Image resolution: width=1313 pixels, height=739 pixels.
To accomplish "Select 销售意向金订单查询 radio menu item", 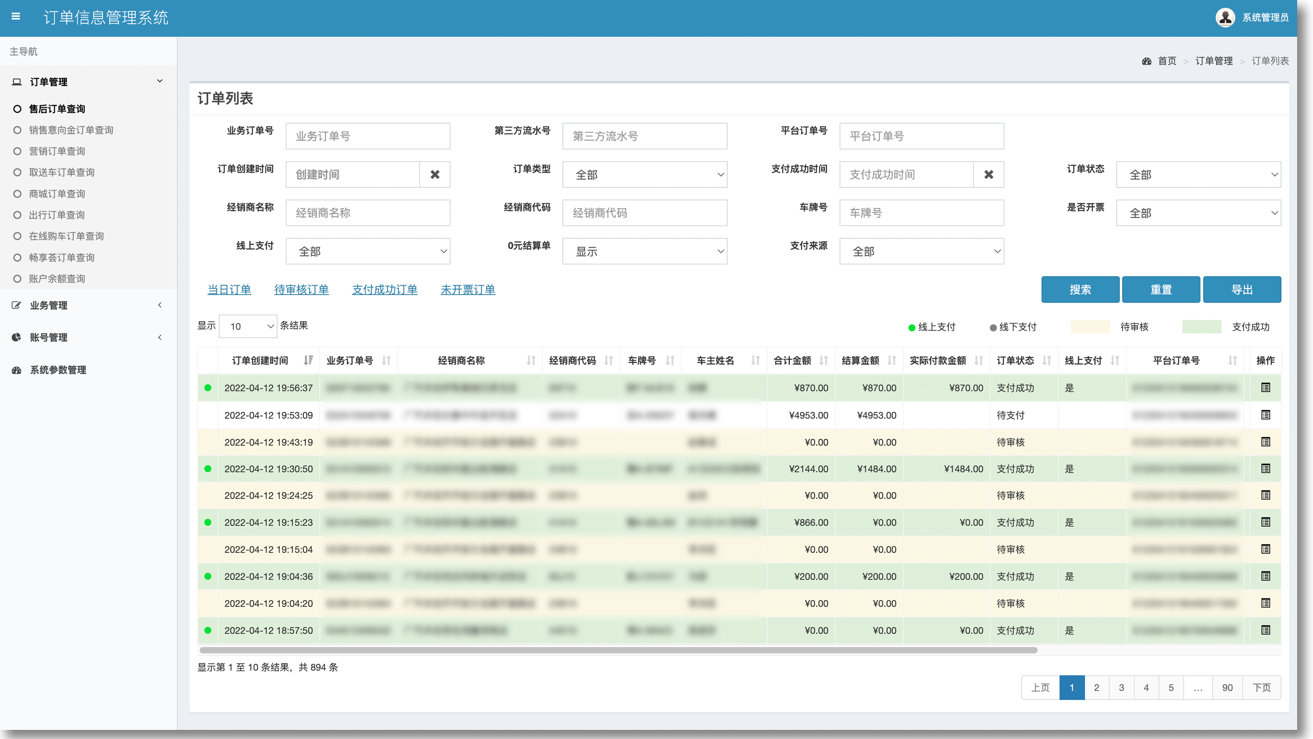I will click(71, 130).
